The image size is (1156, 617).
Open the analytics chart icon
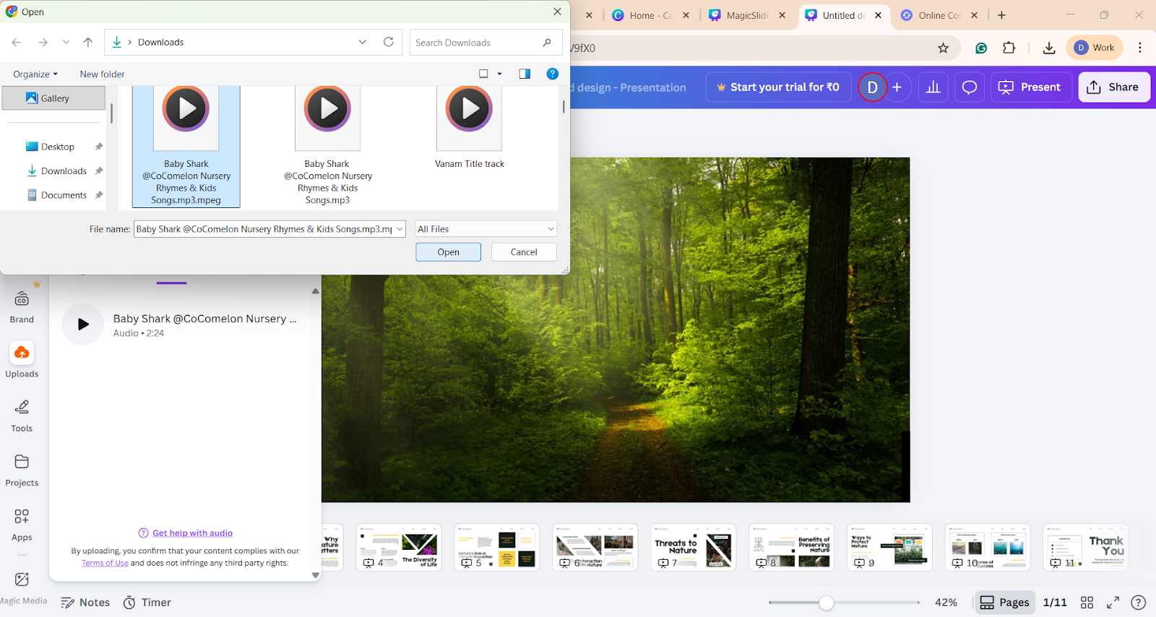coord(933,87)
